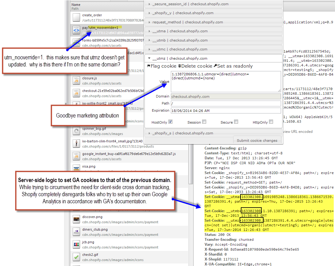
Task: Click the Transfer-Encoding: chunked header
Action: tap(229, 240)
